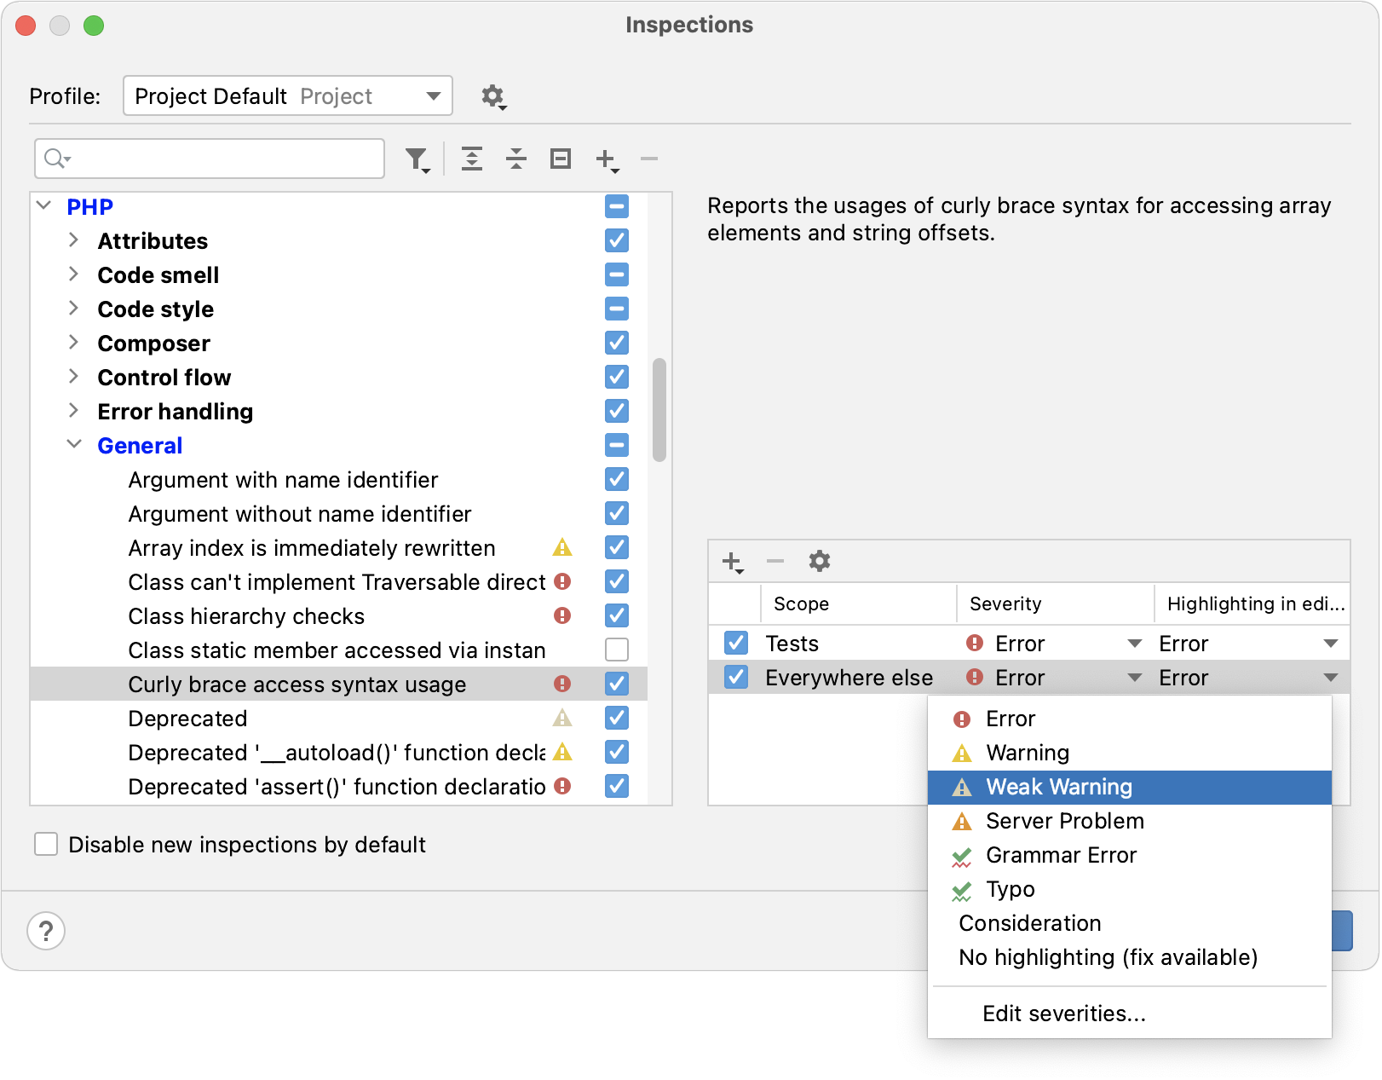Open the profile gear settings menu
Viewport: 1382px width, 1080px height.
click(x=493, y=96)
